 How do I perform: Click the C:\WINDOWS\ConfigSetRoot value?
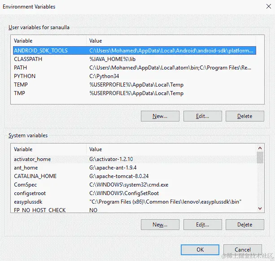[124, 193]
